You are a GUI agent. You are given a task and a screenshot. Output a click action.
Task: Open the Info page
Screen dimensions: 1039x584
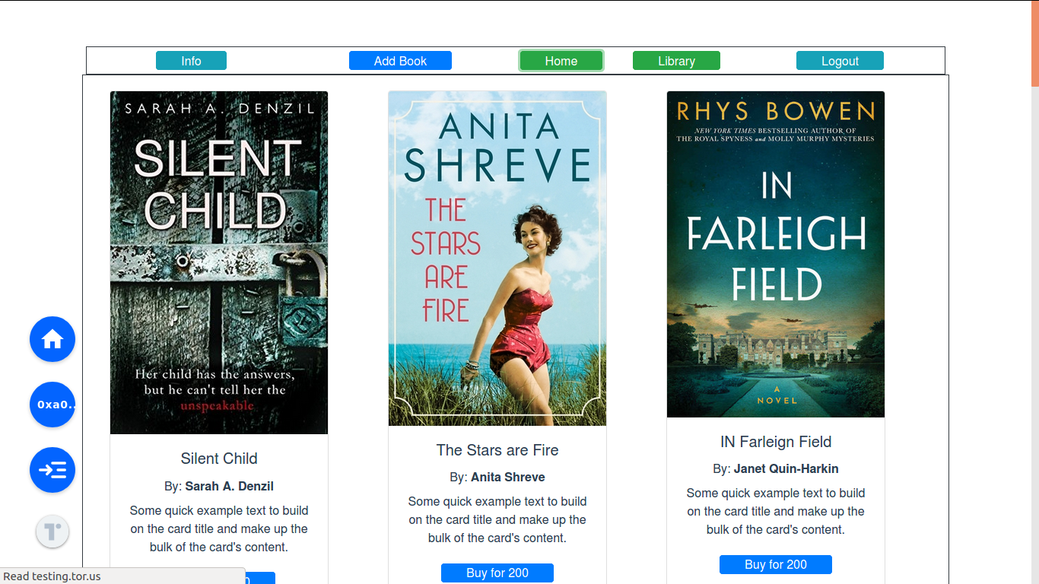[191, 61]
